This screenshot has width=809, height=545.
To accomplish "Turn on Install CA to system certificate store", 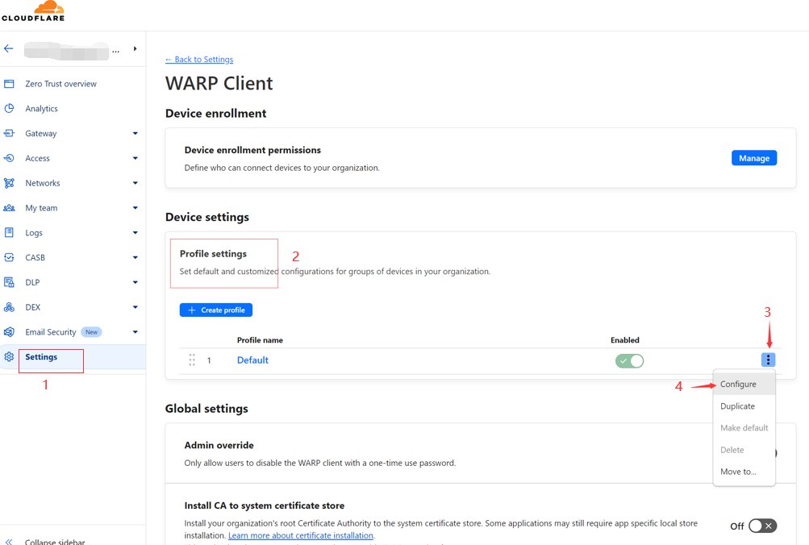I will [761, 526].
